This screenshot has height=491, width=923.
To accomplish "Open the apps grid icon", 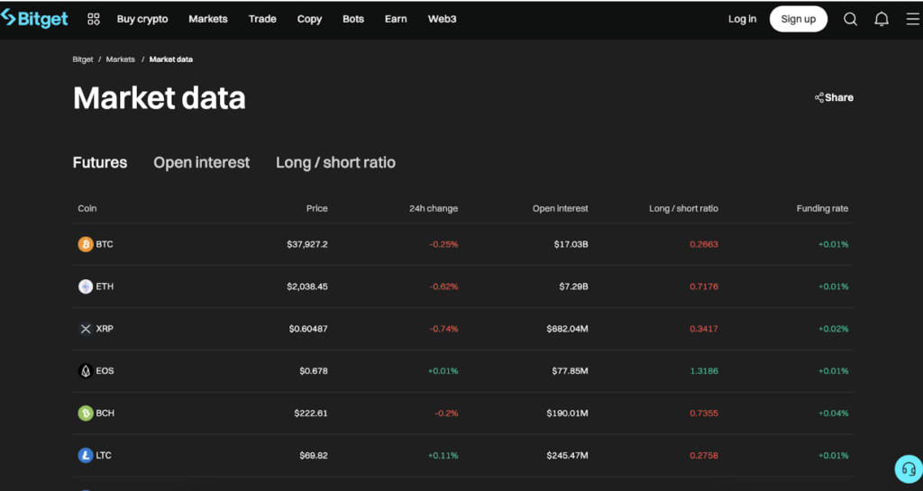I will [x=94, y=19].
